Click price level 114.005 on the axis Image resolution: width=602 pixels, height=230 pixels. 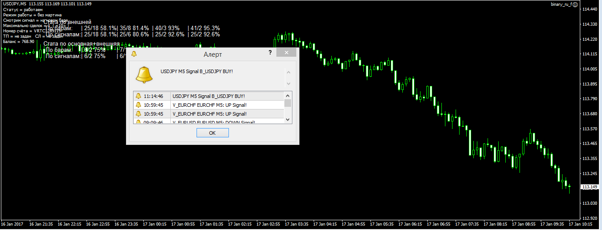coord(591,69)
